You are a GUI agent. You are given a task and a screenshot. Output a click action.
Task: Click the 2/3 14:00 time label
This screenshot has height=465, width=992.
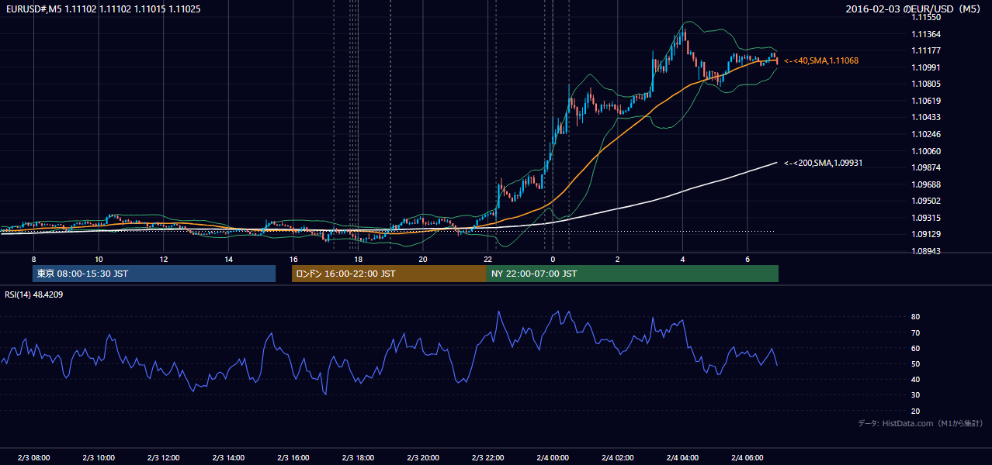click(x=228, y=457)
